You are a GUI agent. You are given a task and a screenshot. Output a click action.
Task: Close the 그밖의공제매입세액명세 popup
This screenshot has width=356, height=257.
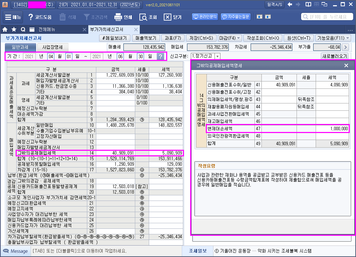click(x=346, y=65)
